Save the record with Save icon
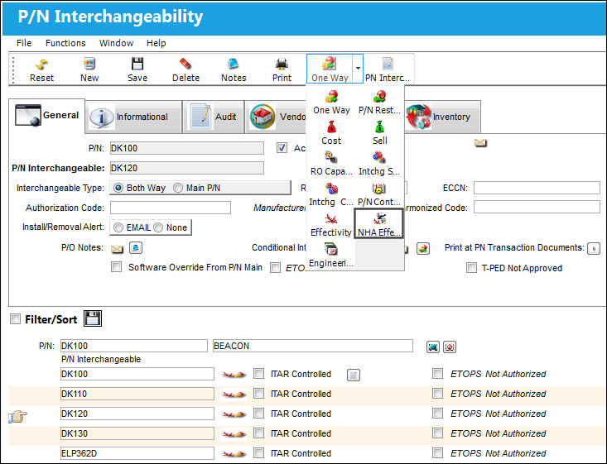Screen dimensions: 607x464 coord(137,69)
